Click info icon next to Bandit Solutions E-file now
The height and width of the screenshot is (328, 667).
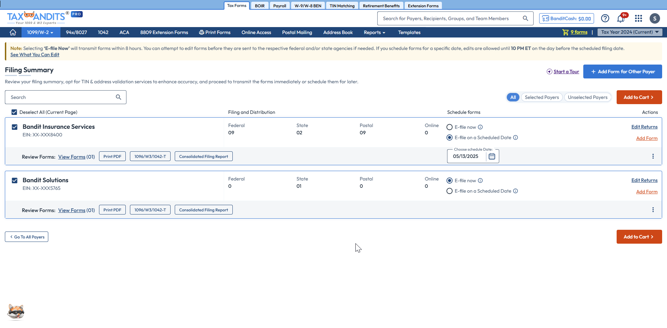(x=480, y=180)
